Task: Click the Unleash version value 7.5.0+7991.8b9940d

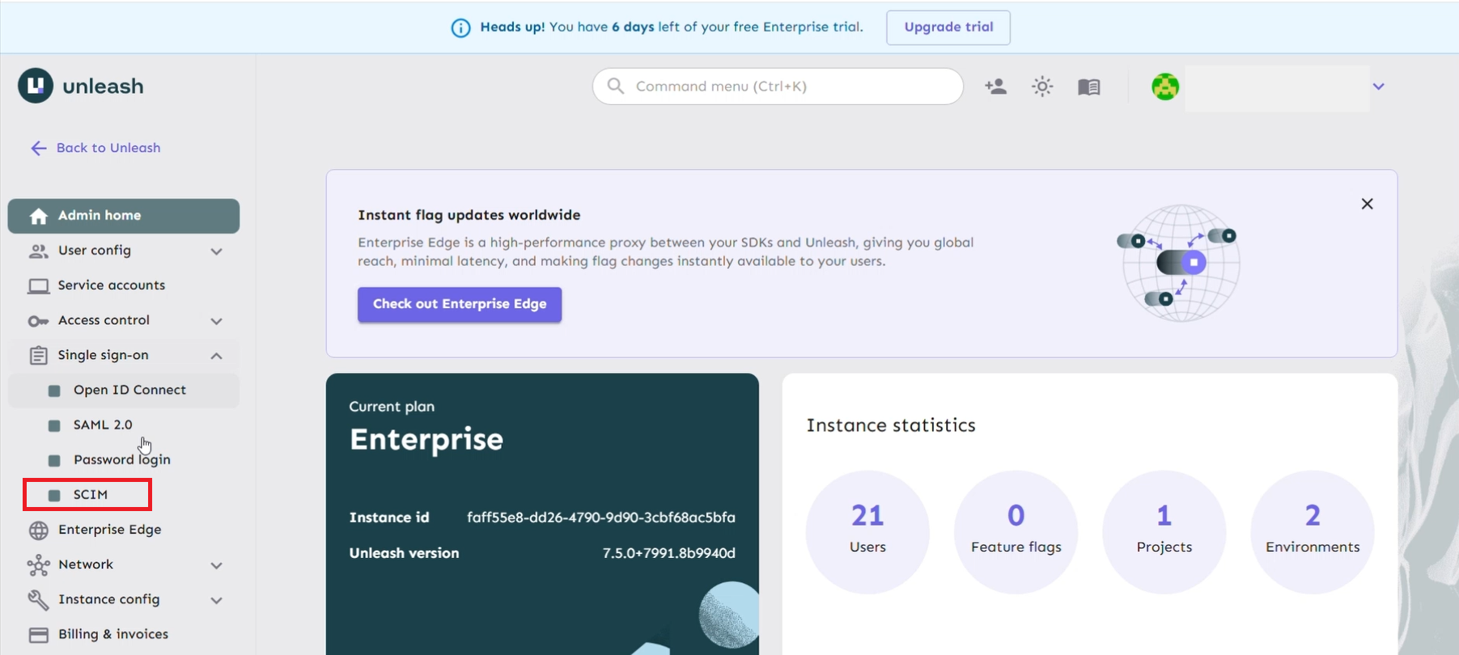Action: [x=669, y=553]
